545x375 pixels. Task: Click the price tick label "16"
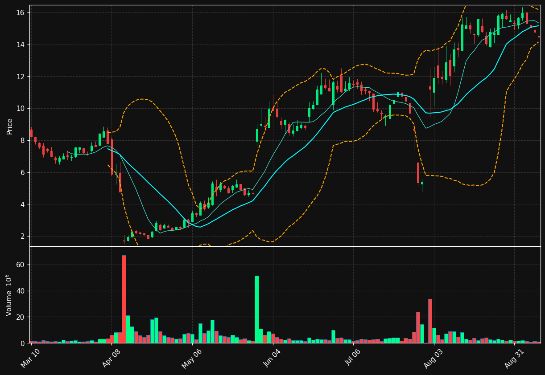tap(21, 13)
